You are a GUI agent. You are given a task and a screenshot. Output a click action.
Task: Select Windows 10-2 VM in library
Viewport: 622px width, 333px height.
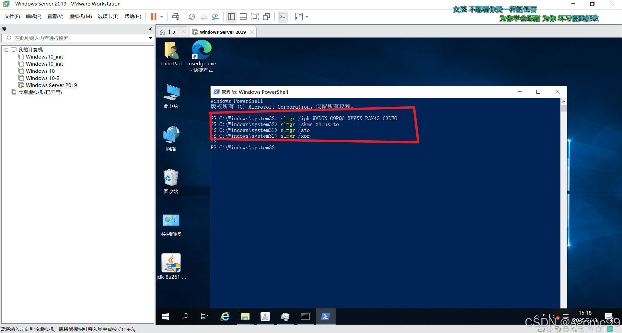(x=43, y=78)
